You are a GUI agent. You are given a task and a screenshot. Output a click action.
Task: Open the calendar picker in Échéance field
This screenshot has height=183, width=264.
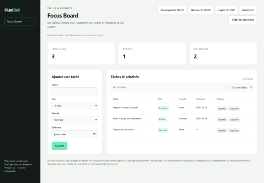(94, 134)
